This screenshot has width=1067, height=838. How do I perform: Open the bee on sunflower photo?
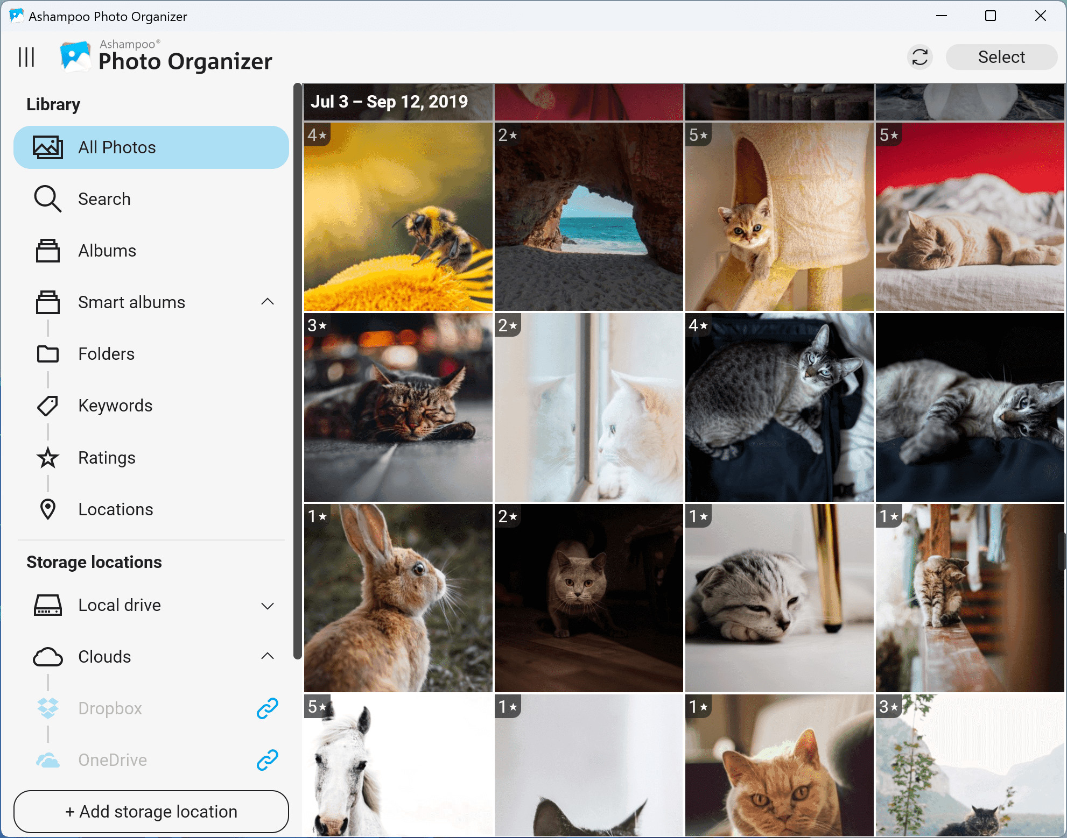398,217
